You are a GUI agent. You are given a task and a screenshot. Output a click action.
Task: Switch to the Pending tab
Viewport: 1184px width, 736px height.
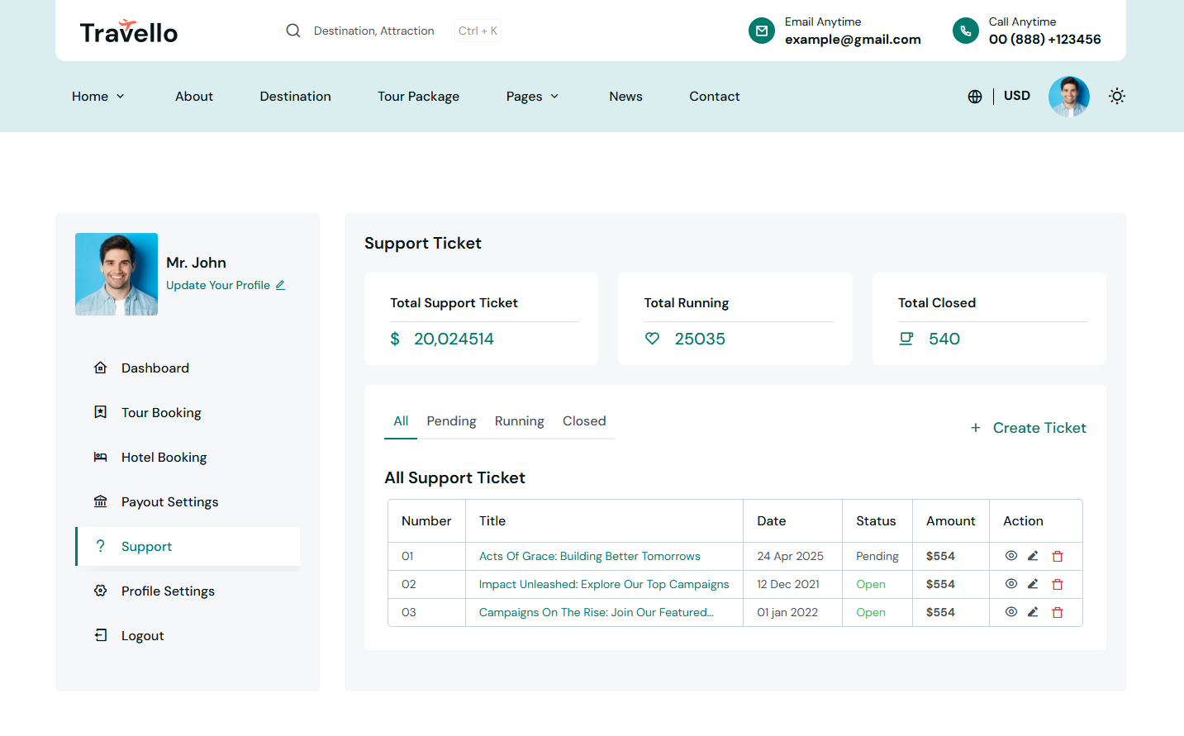click(x=451, y=421)
